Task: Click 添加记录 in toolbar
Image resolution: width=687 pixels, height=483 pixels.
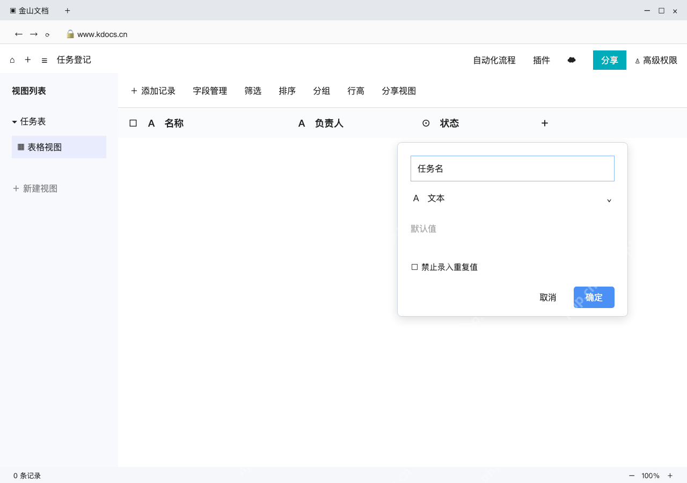Action: click(x=153, y=91)
